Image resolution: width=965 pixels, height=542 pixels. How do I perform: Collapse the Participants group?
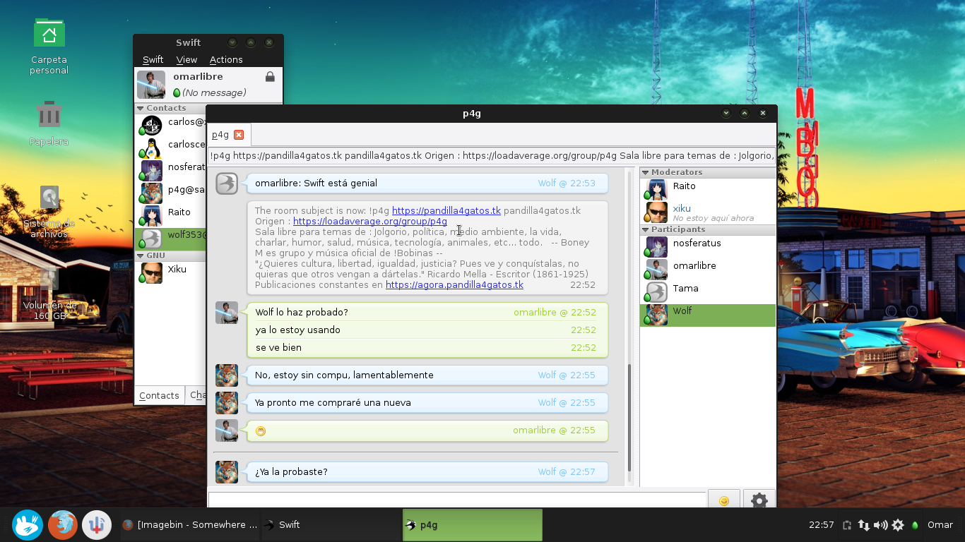point(646,229)
